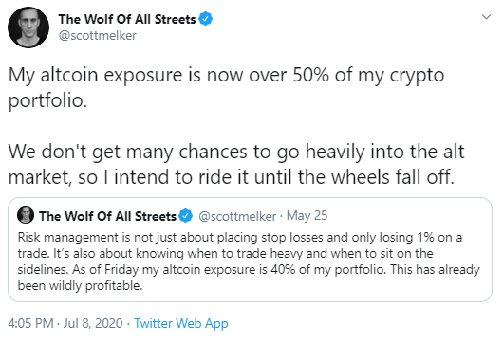Image resolution: width=503 pixels, height=341 pixels.
Task: Open the quoted tweet about risk management
Action: point(250,250)
